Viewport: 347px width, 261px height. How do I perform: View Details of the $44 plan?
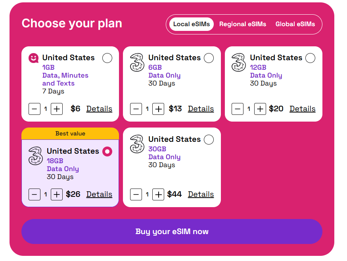[x=201, y=194]
